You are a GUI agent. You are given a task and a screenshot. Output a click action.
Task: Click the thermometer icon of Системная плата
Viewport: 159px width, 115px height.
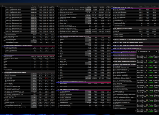coord(59,38)
